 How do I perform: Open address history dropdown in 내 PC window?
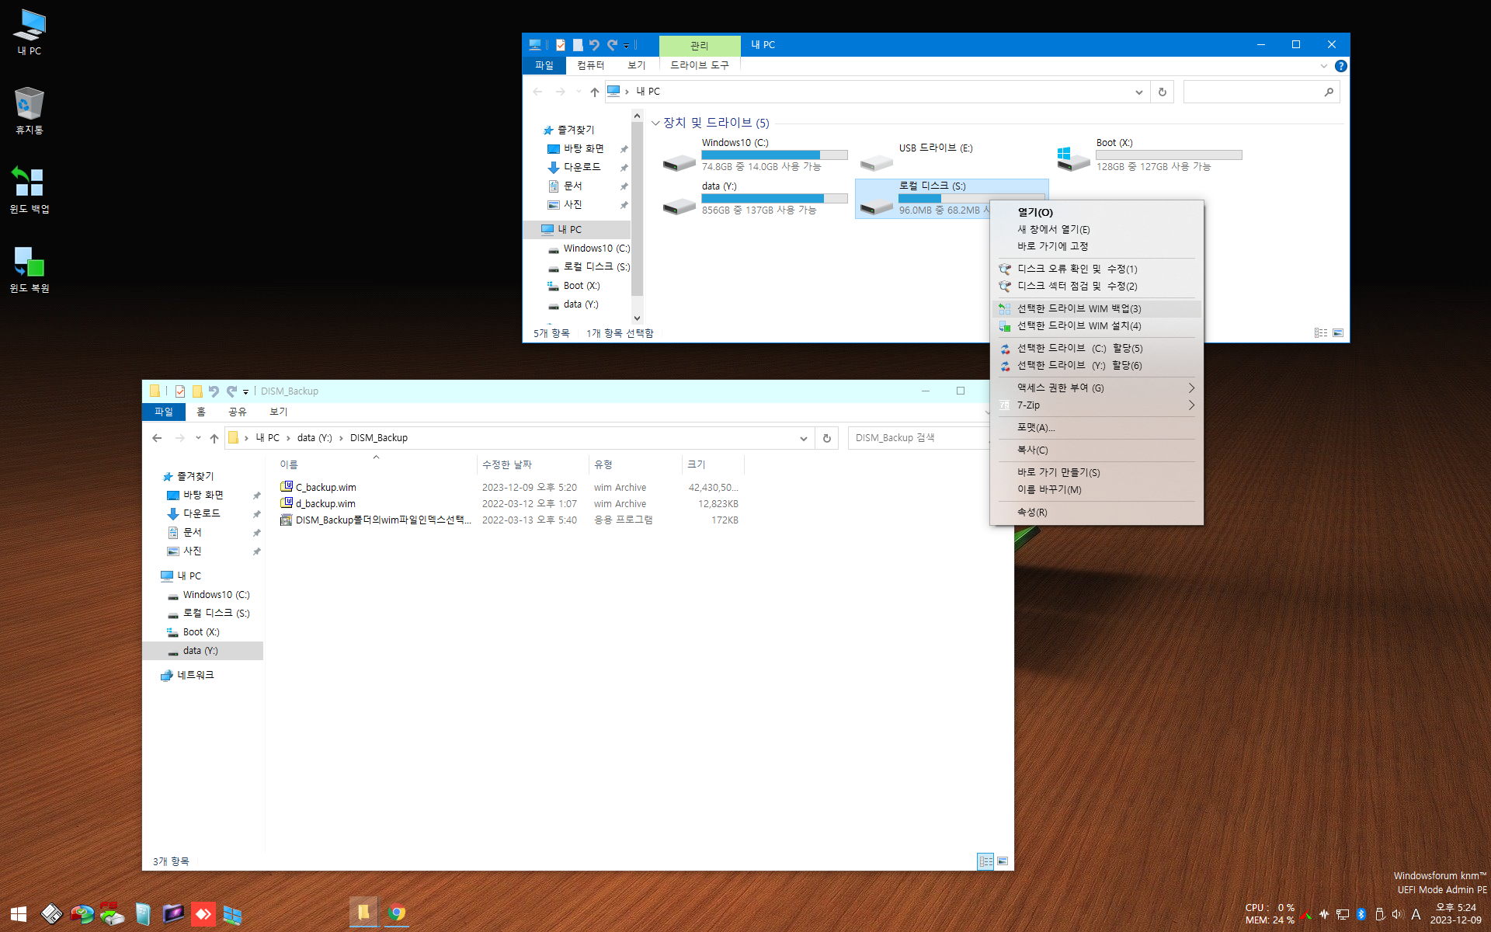tap(1138, 92)
